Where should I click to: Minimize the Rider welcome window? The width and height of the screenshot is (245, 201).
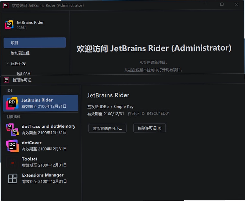pos(207,4)
